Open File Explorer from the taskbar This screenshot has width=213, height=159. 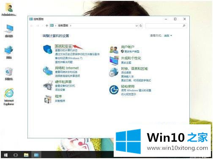click(26, 155)
